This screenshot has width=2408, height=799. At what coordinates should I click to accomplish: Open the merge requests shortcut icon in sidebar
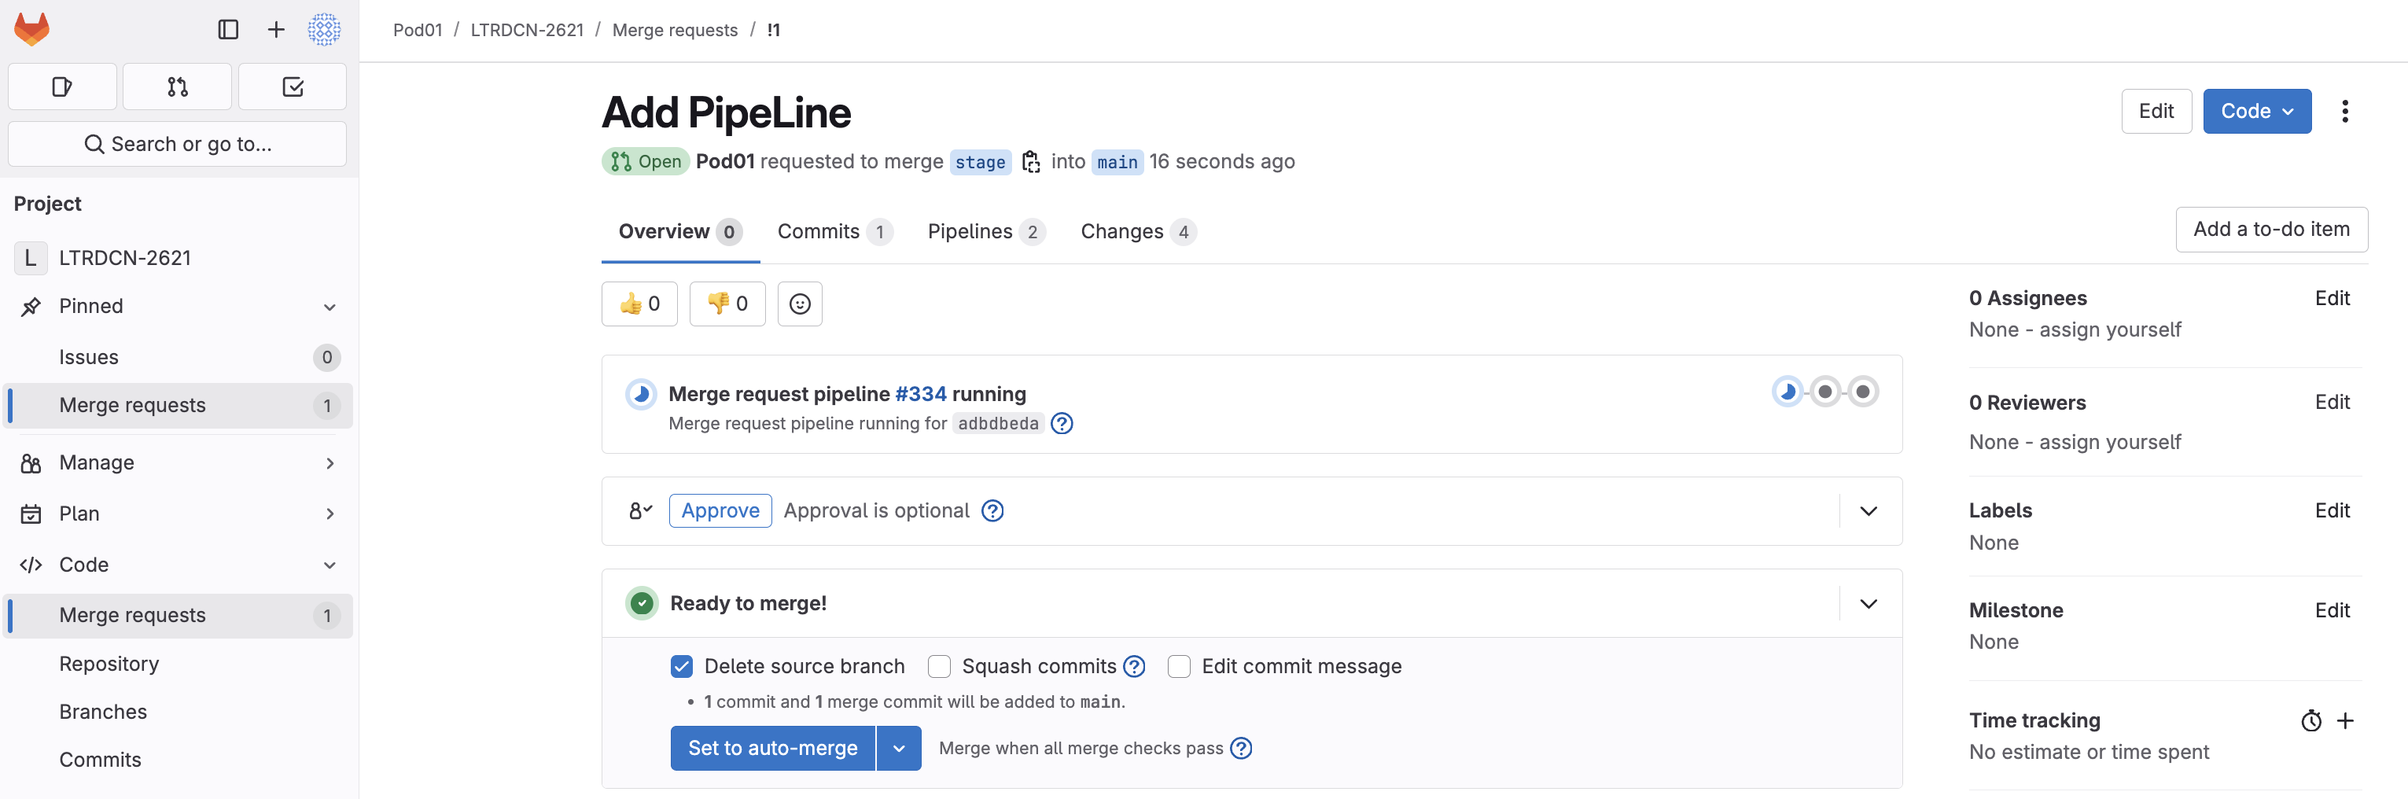(x=178, y=87)
